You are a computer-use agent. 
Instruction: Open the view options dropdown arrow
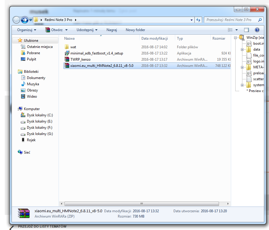coord(236,30)
